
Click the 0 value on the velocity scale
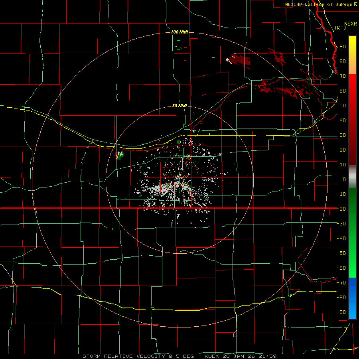coord(344,179)
